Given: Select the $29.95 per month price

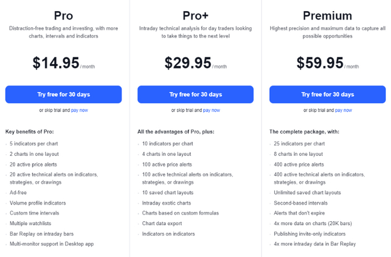Looking at the screenshot, I should point(188,63).
